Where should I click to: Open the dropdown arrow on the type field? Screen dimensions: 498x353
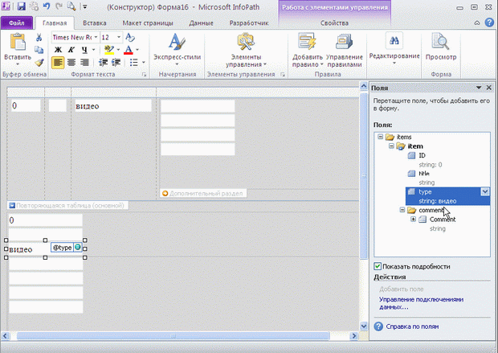coord(484,191)
